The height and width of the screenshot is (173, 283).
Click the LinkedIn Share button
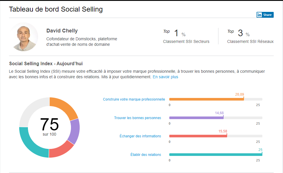pyautogui.click(x=265, y=15)
